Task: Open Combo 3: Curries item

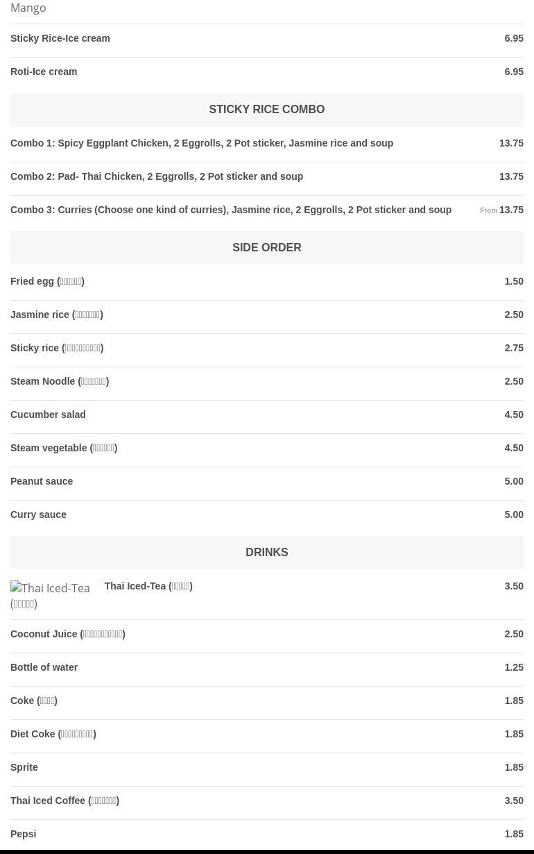Action: click(x=231, y=210)
